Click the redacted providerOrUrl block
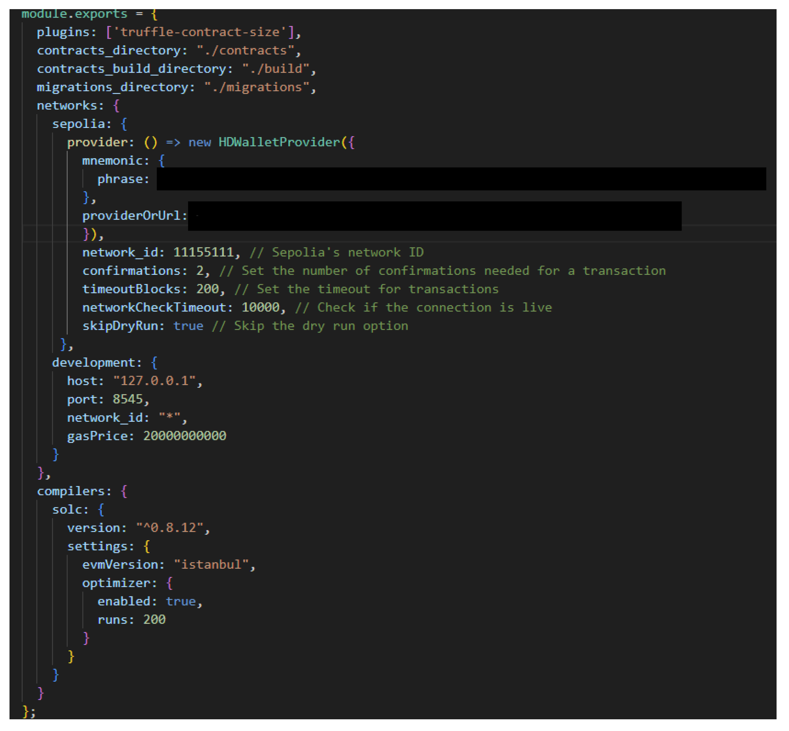The image size is (789, 731). tap(434, 216)
